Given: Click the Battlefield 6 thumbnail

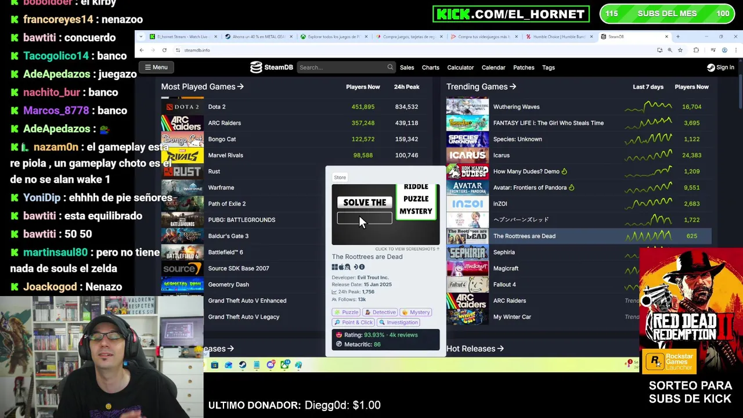Looking at the screenshot, I should (182, 253).
